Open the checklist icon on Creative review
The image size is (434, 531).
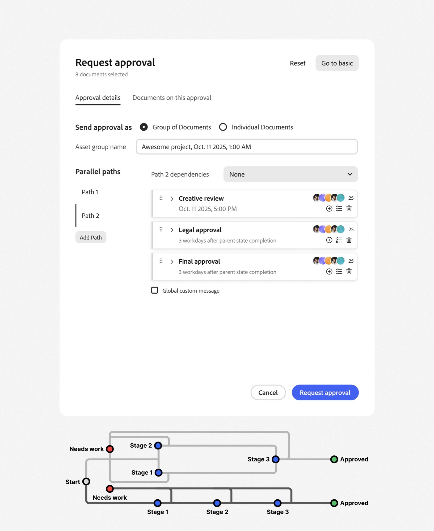point(339,209)
